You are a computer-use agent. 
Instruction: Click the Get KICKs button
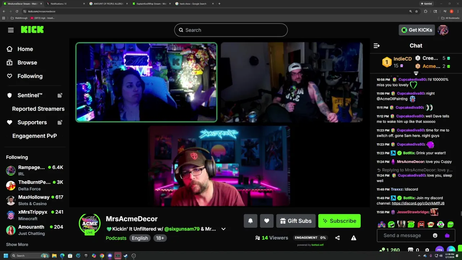pyautogui.click(x=416, y=30)
